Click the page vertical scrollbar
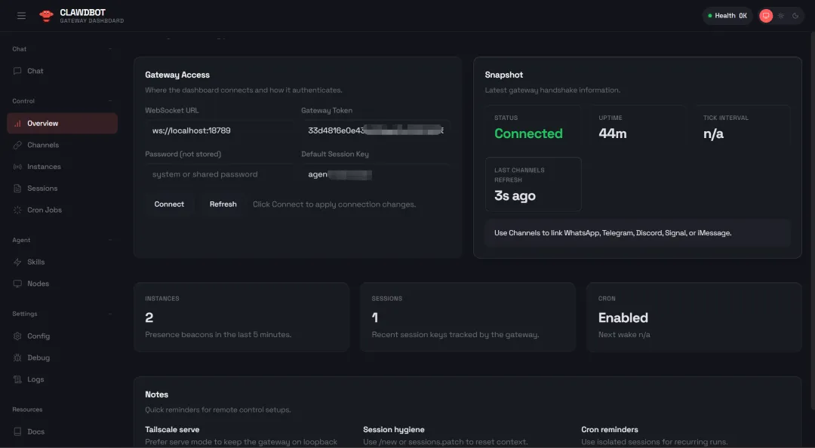The image size is (815, 448). 813,221
